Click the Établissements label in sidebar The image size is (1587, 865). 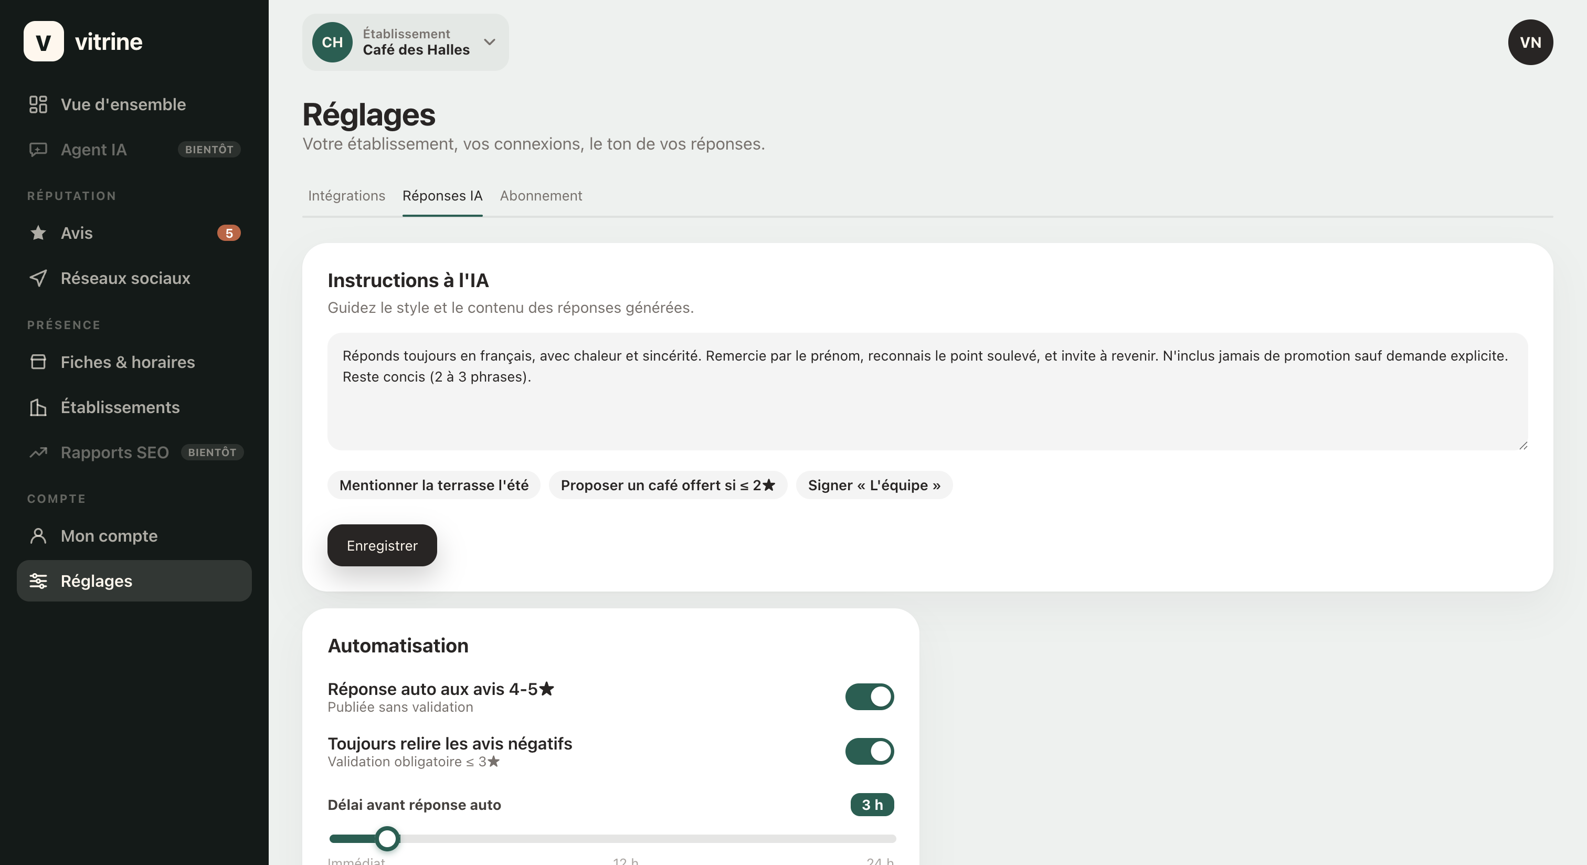[120, 407]
